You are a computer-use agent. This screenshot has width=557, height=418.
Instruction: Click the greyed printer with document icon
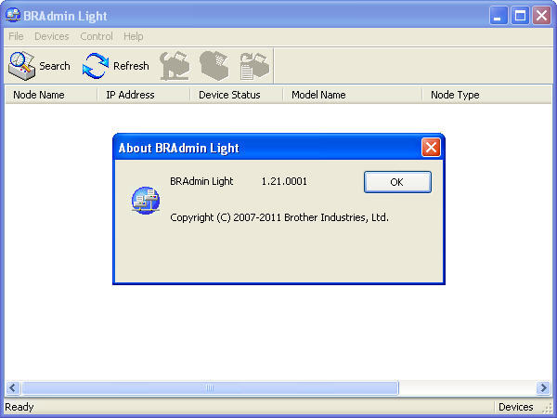click(x=254, y=66)
